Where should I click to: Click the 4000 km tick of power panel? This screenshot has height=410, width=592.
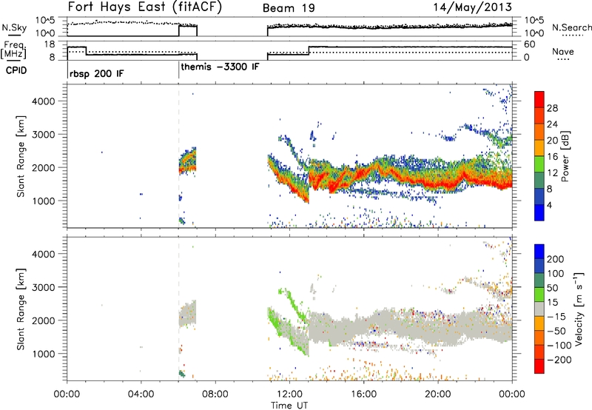point(44,101)
